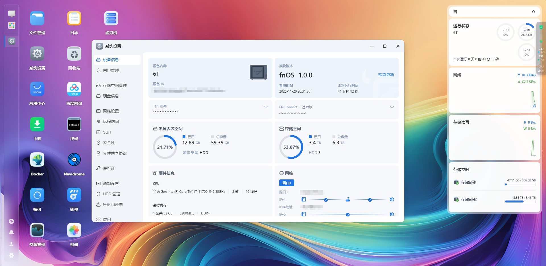
Task: Click the 网络 speed widget card
Action: (x=494, y=90)
